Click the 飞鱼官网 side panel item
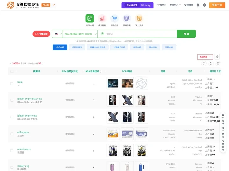229x171 pixels. point(223,146)
